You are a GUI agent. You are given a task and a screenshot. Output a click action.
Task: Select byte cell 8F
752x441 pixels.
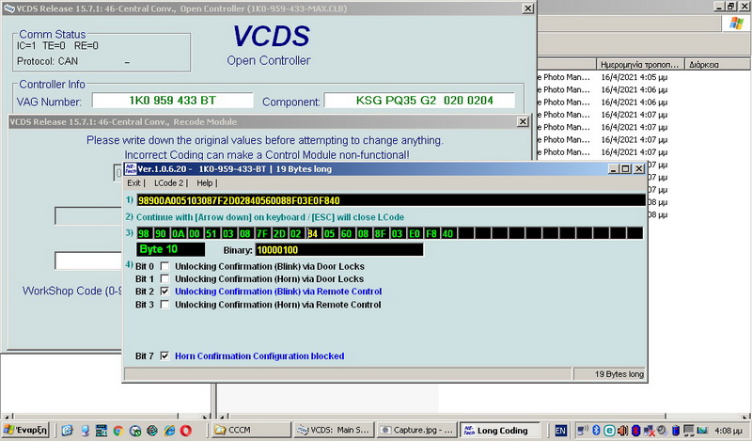(x=381, y=234)
